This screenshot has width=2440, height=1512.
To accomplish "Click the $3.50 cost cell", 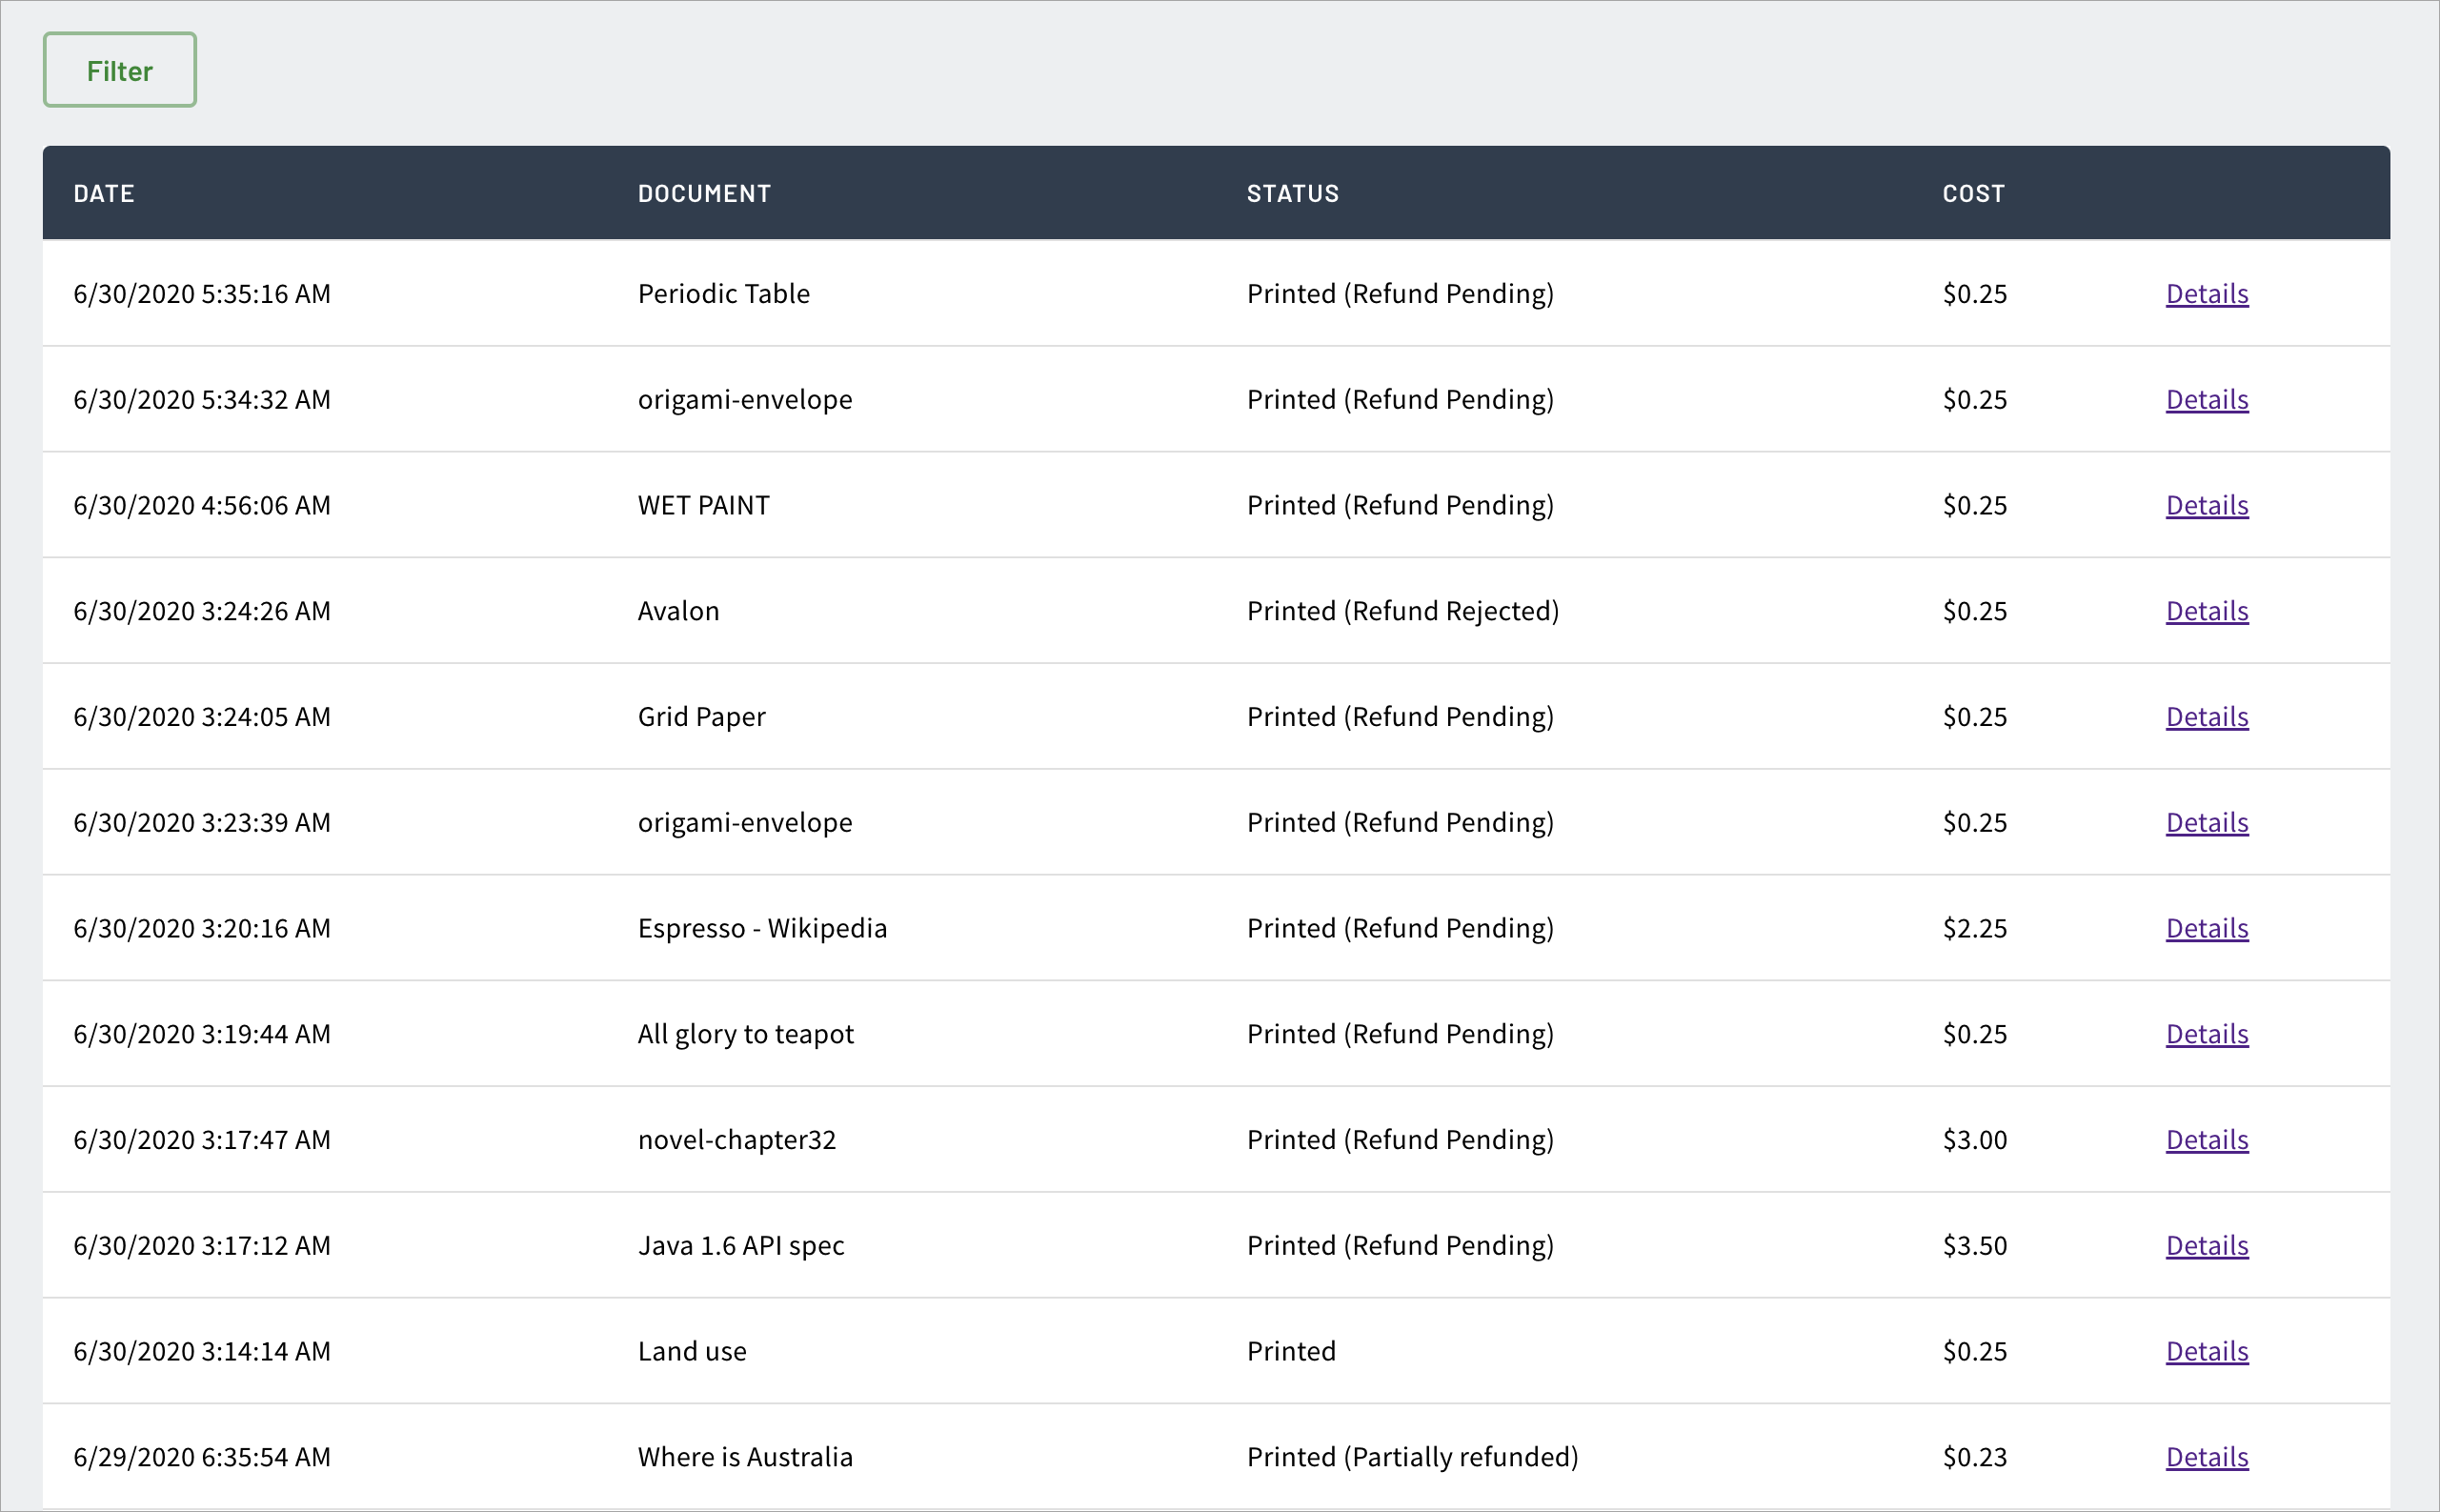I will [x=1974, y=1246].
